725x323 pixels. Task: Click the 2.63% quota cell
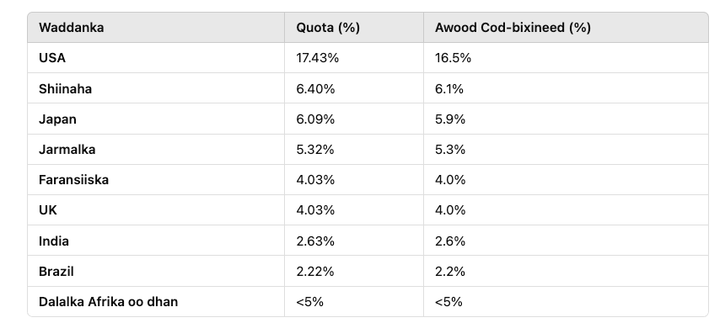pos(315,241)
